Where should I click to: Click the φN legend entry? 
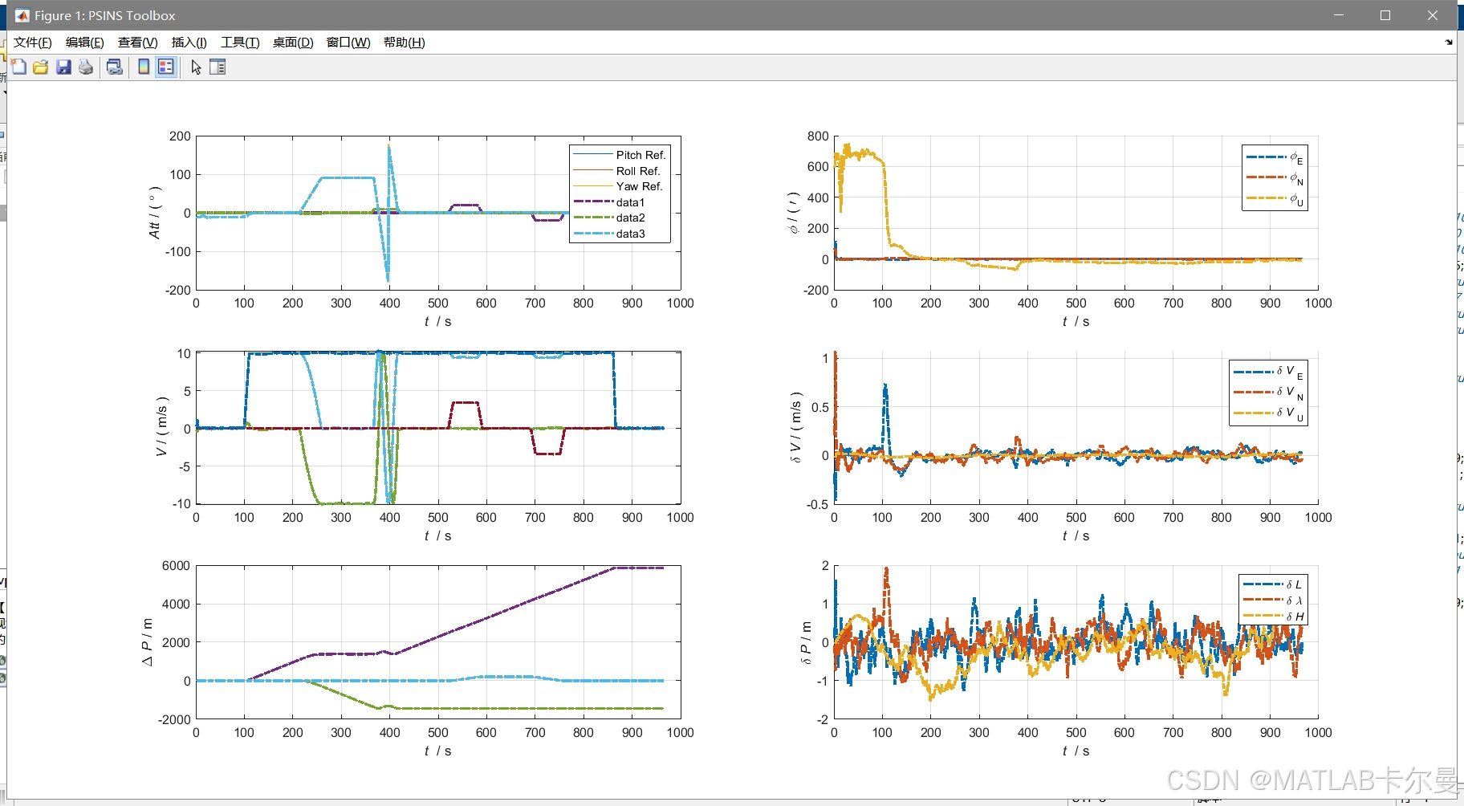tap(1275, 178)
